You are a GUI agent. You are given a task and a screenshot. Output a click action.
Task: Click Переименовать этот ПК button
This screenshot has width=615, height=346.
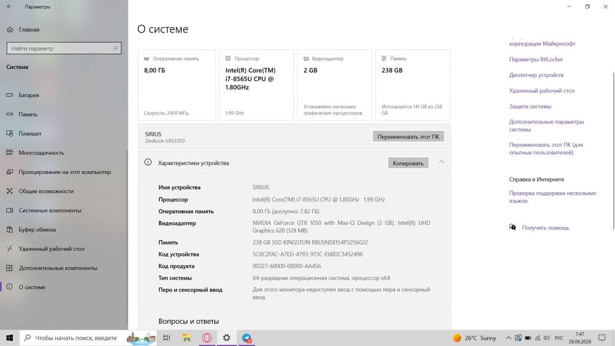(408, 137)
